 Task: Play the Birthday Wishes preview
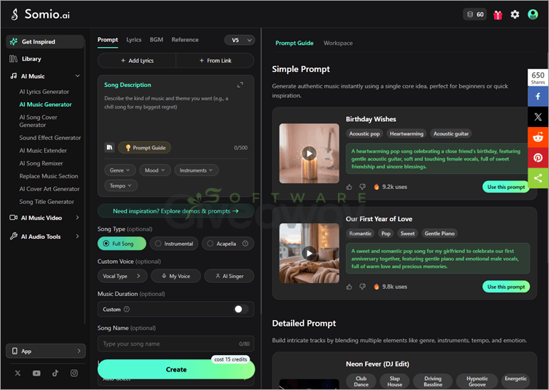coord(309,153)
